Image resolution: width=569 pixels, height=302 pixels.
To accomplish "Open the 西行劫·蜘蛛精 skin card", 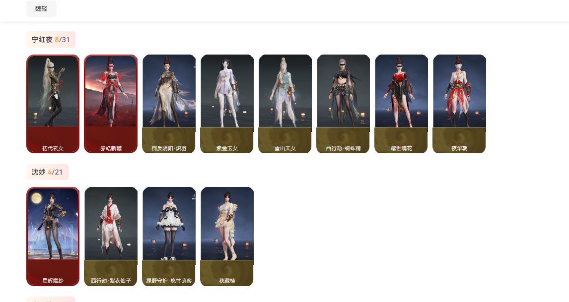I will click(x=343, y=104).
